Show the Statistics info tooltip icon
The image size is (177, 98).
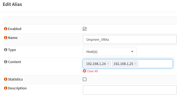click(x=6, y=79)
